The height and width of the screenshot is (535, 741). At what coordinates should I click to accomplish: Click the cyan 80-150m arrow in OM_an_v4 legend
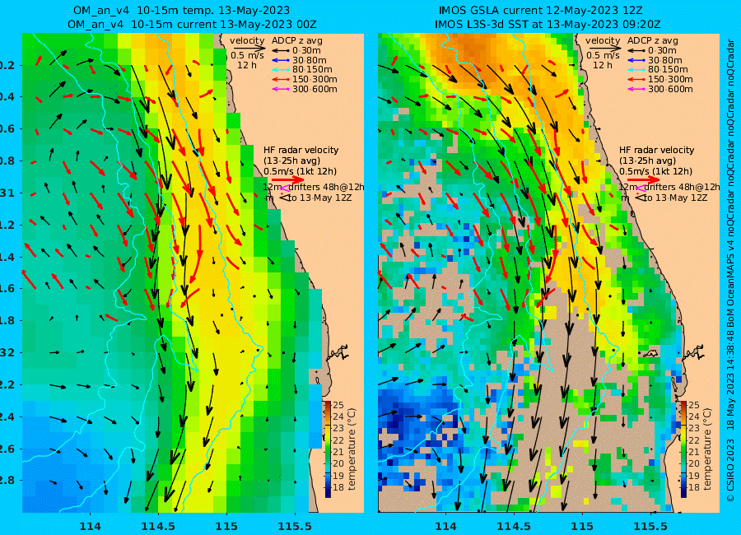(280, 69)
